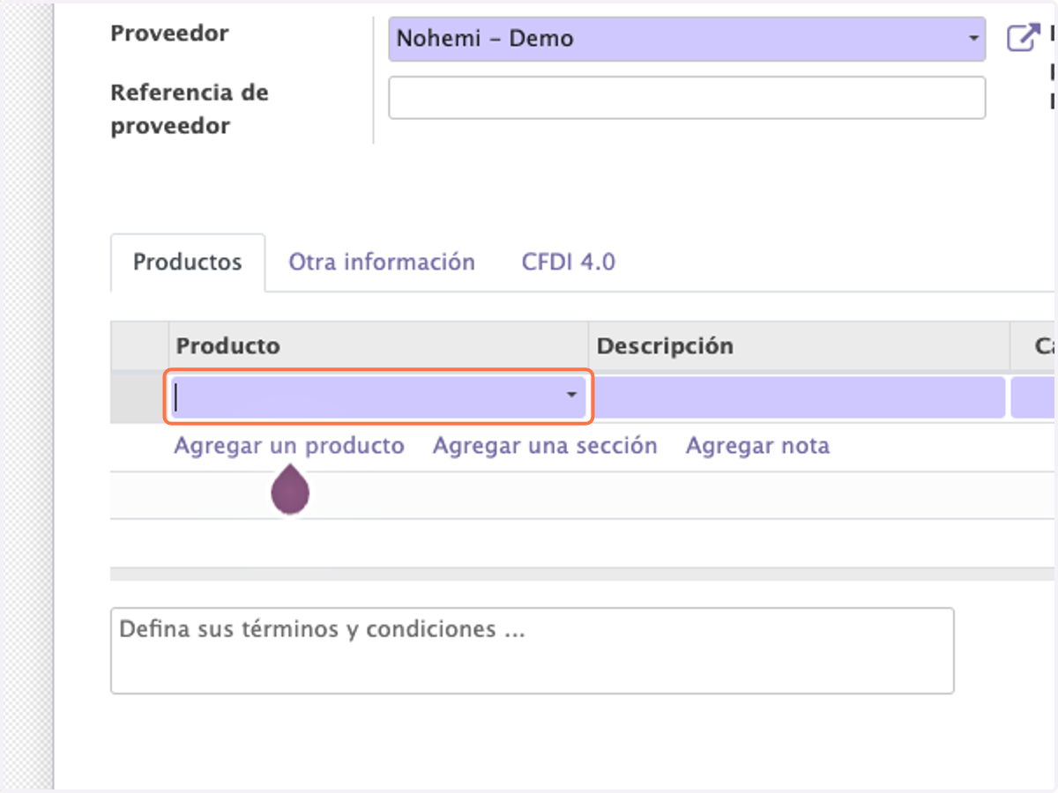Open the CFDI 4.0 tab
Viewport: 1058px width, 793px height.
569,263
